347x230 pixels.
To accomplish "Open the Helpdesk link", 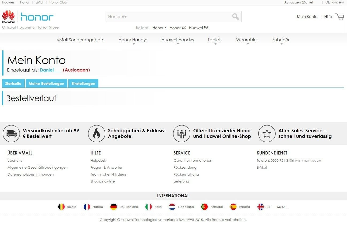I will click(x=98, y=160).
